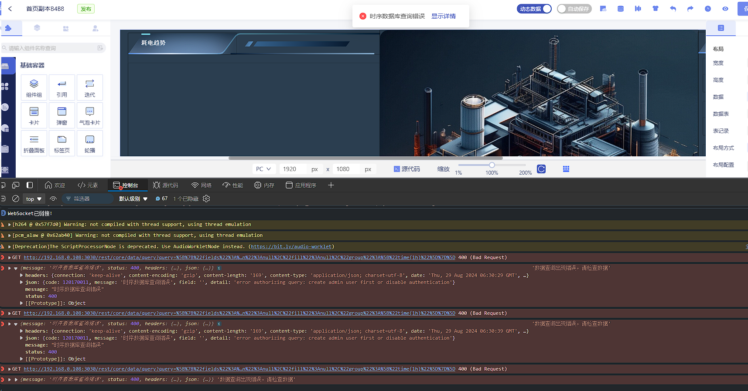The image size is (748, 391).
Task: Open the page code icon in top toolbar
Action: point(603,9)
